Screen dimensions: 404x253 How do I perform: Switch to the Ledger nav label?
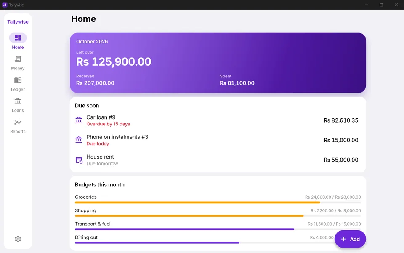click(x=18, y=89)
